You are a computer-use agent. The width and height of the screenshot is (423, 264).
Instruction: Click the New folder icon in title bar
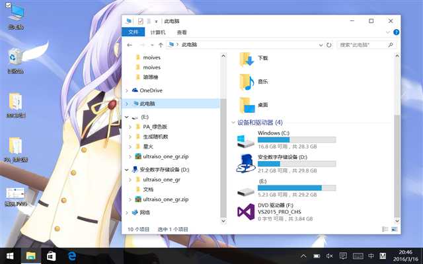pyautogui.click(x=148, y=21)
